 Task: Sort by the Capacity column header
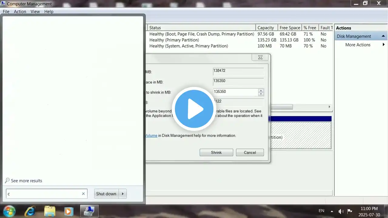(266, 28)
